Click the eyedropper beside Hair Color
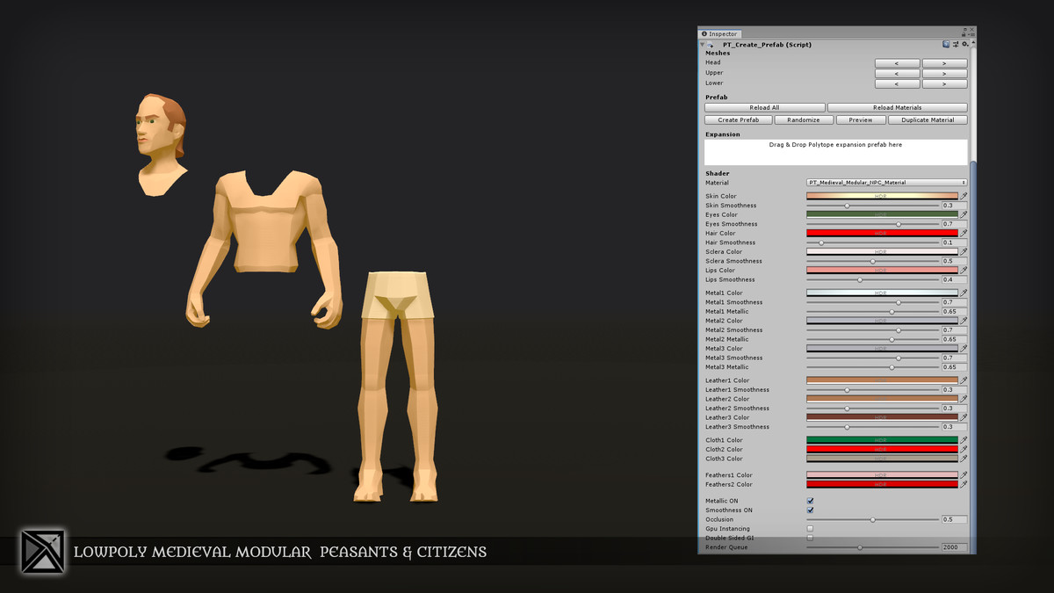Viewport: 1054px width, 593px height. tap(963, 232)
